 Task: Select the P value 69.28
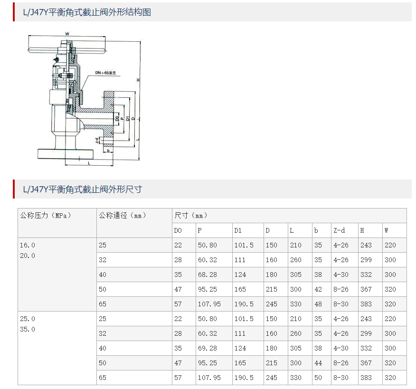pyautogui.click(x=207, y=348)
